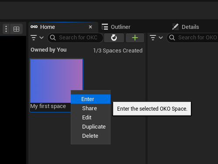
Task: Click the Owned by You heading
Action: point(48,50)
